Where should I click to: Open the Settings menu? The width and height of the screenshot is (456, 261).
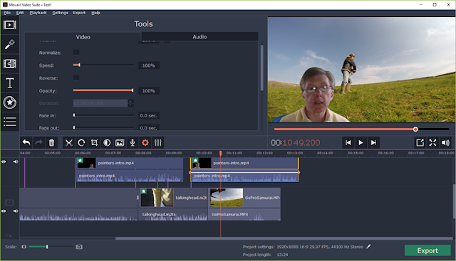click(60, 13)
